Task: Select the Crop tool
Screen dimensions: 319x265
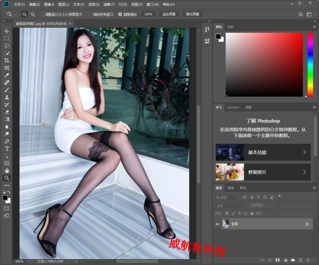Action: (7, 61)
